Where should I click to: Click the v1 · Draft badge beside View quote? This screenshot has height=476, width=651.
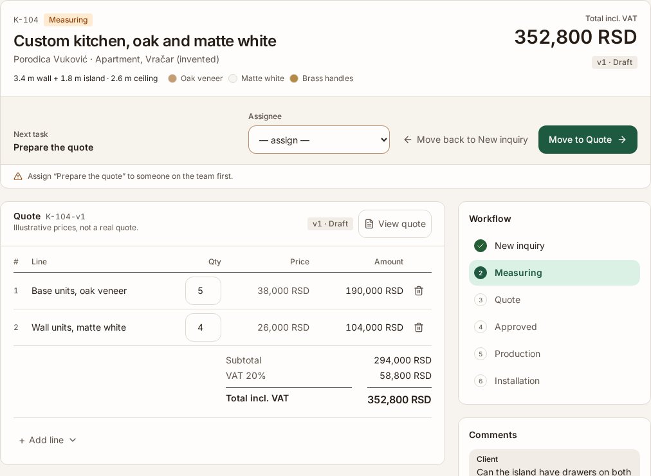[x=330, y=224]
